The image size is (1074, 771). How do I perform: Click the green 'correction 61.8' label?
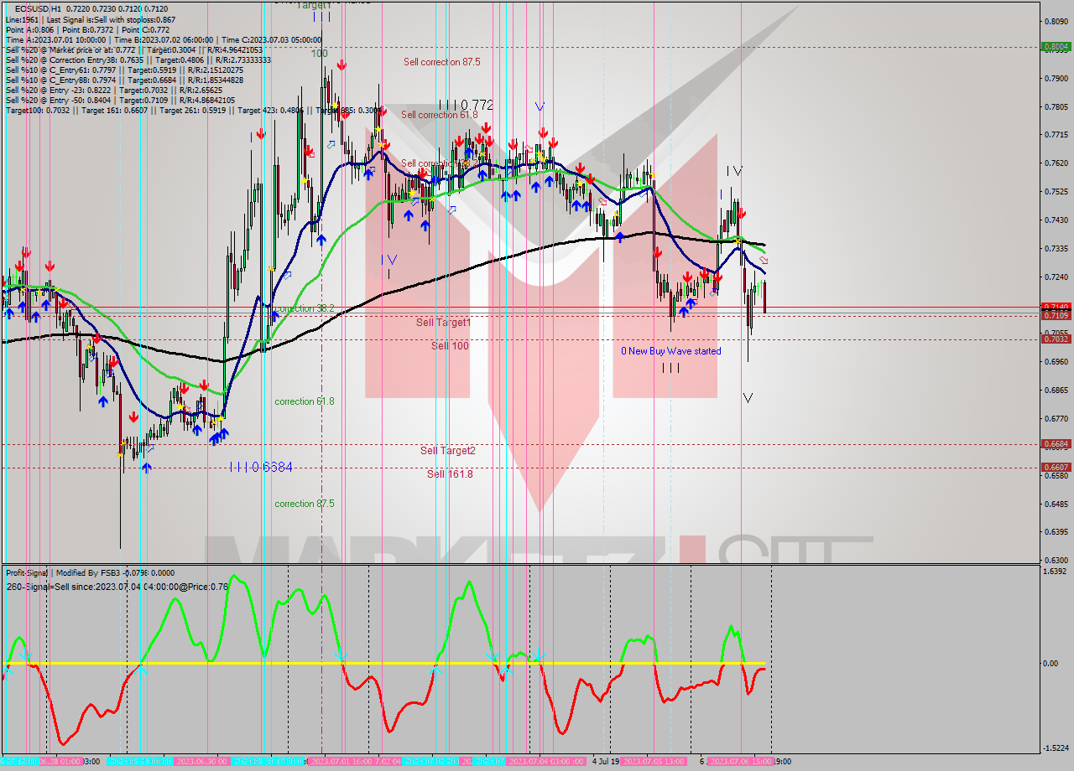(305, 401)
